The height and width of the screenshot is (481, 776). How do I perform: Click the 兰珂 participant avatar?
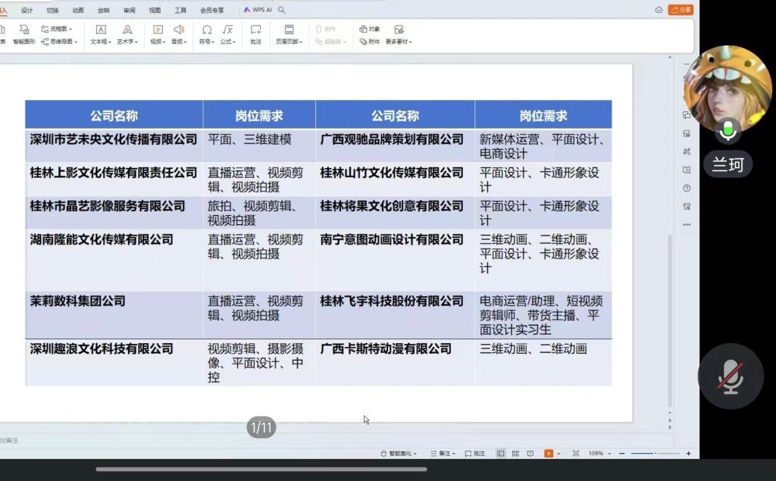(x=727, y=89)
